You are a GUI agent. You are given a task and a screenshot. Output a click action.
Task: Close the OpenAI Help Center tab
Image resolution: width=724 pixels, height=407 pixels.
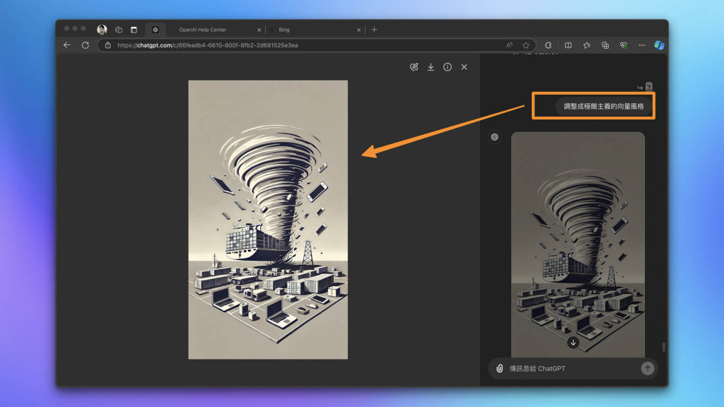coord(259,30)
